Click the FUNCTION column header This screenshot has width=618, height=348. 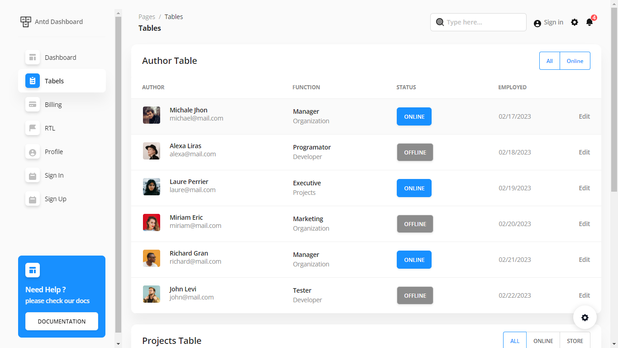[306, 87]
